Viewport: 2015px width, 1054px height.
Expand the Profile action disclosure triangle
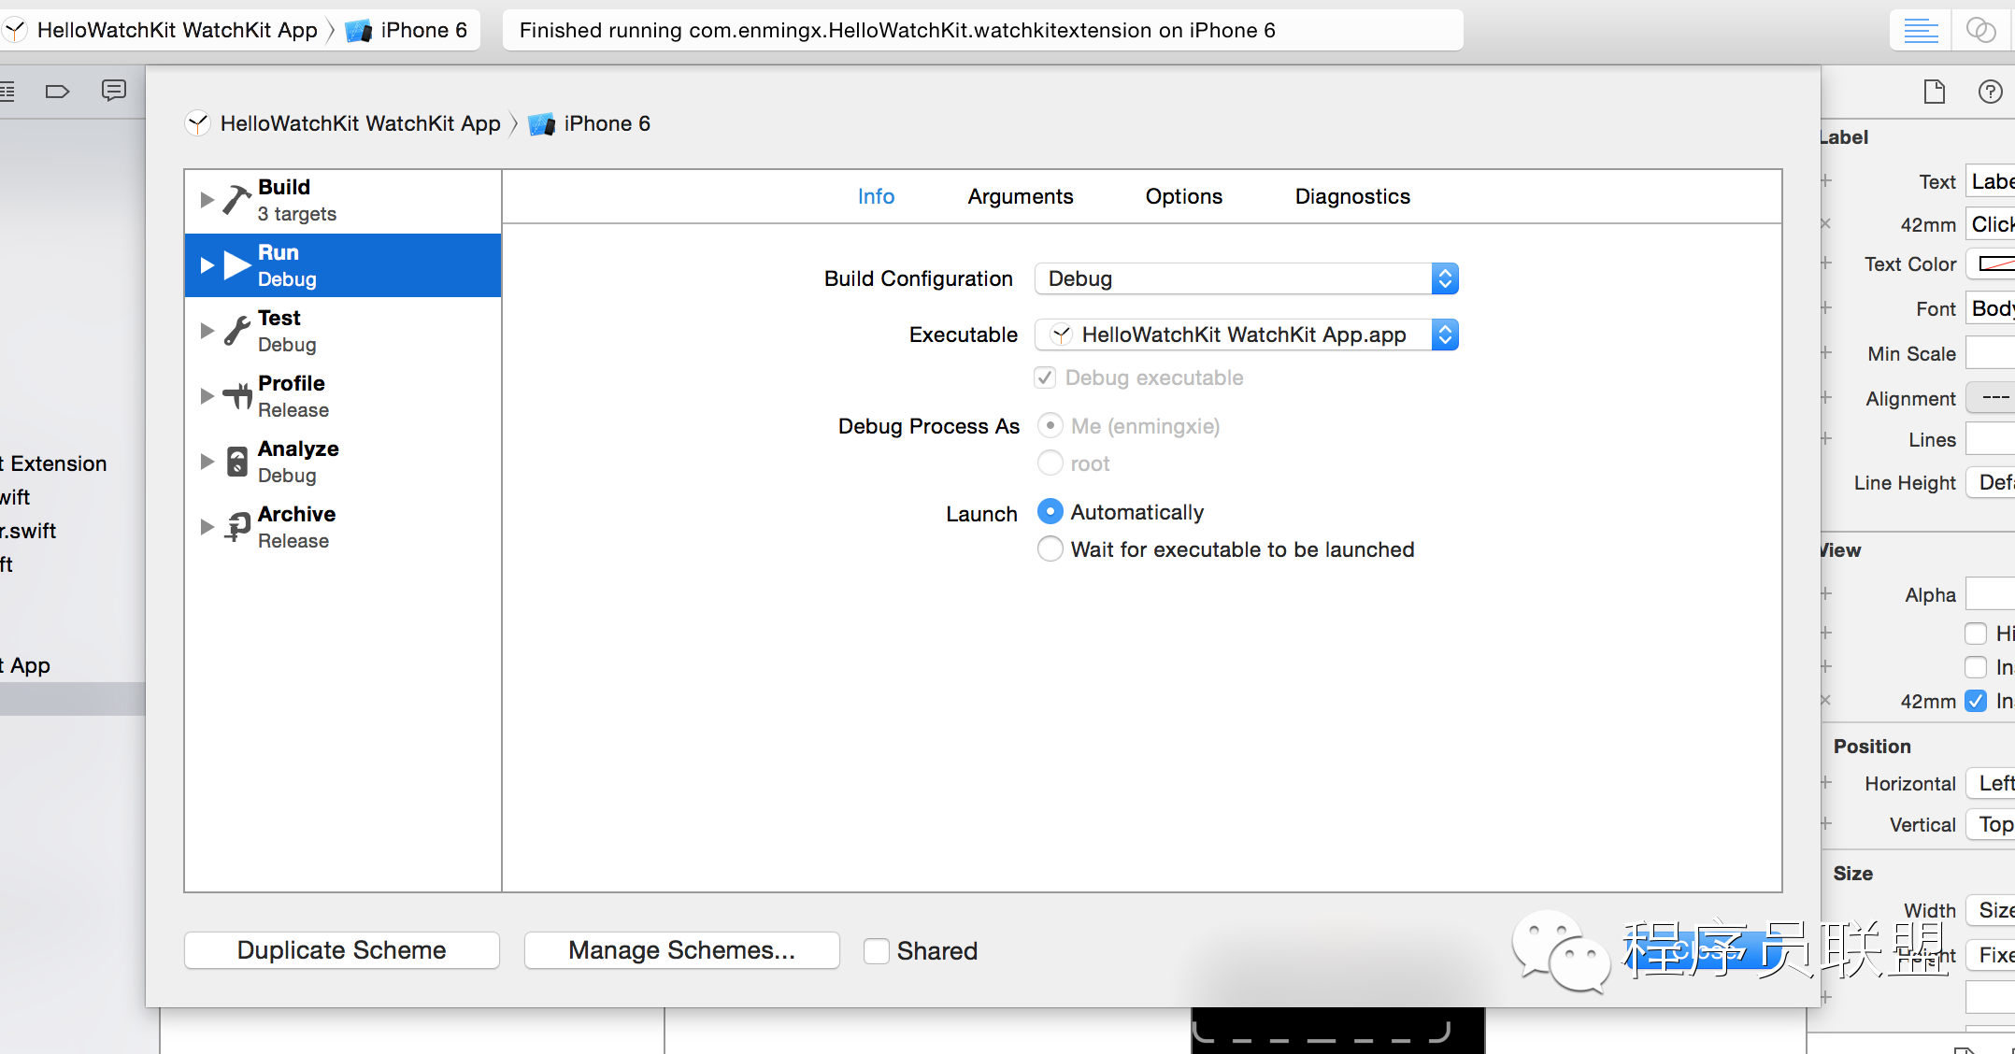click(207, 396)
